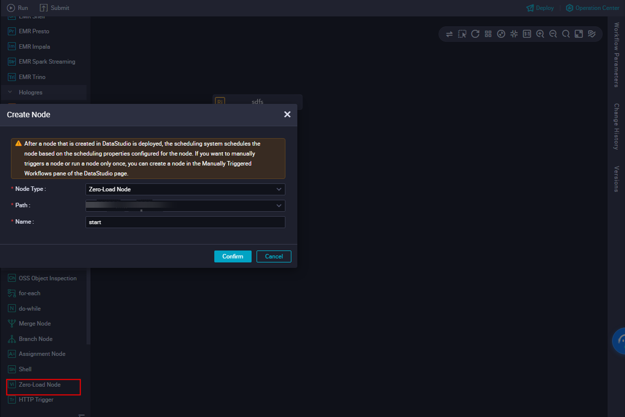Collapse the Hologres group in sidebar
The image size is (625, 417).
[x=10, y=92]
